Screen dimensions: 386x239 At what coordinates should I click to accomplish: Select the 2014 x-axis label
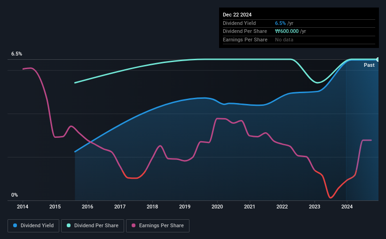pos(23,207)
